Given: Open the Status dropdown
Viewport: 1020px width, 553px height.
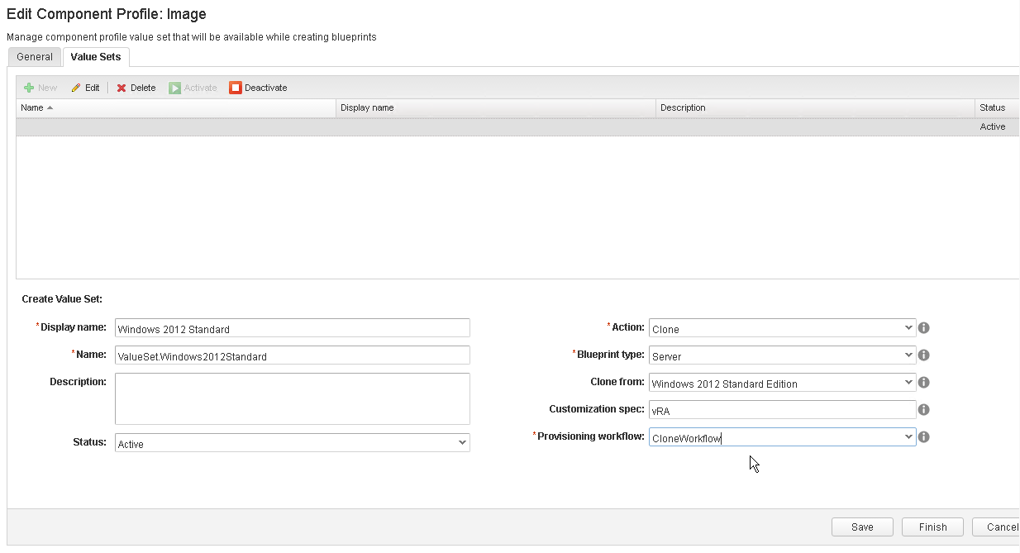Looking at the screenshot, I should click(x=292, y=443).
